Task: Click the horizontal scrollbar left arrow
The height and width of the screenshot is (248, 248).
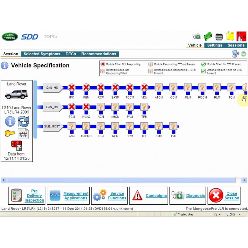Action: point(3,180)
